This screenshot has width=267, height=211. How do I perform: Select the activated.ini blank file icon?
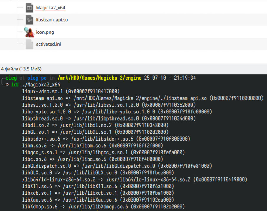(x=29, y=44)
